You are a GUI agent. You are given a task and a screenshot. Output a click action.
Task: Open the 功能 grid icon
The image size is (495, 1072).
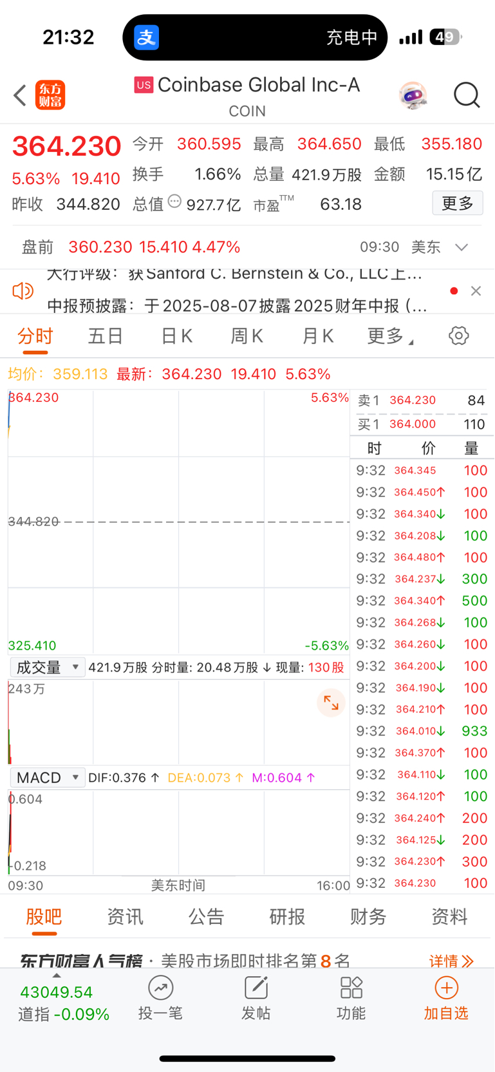(351, 988)
